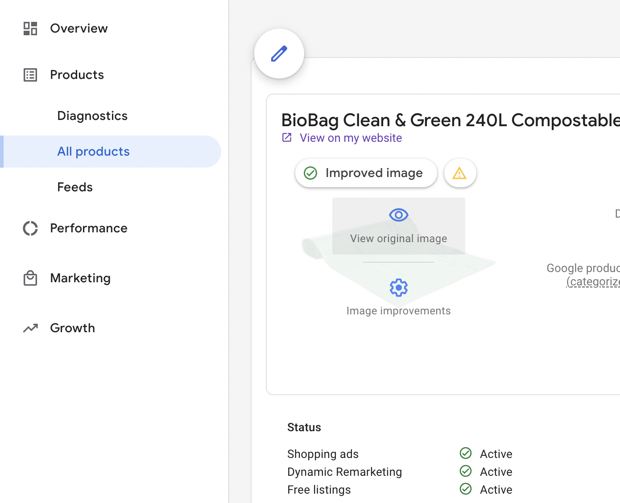Open Diagnostics under Products

coord(92,116)
